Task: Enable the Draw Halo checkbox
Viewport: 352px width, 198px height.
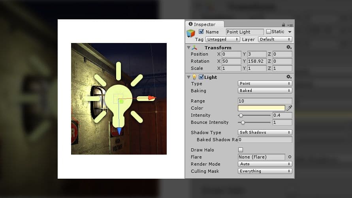Action: point(241,150)
